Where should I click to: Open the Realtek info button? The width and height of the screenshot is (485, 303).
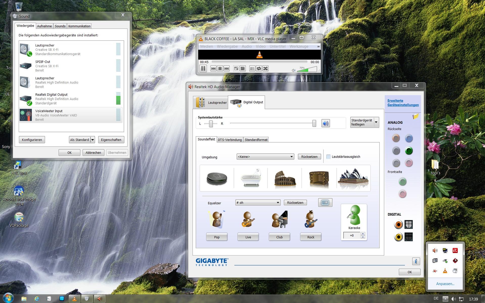pos(416,261)
